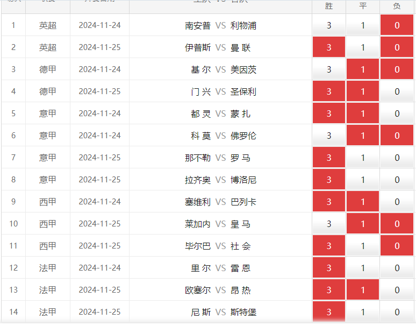Select draw (1) for 拉齐奥 VS 博洛尼
The width and height of the screenshot is (416, 326).
[363, 180]
